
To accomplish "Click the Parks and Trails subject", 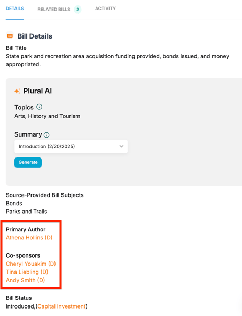I will point(27,212).
